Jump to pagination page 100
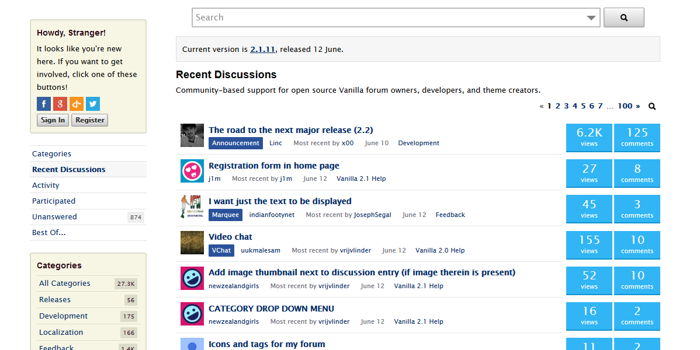 625,106
